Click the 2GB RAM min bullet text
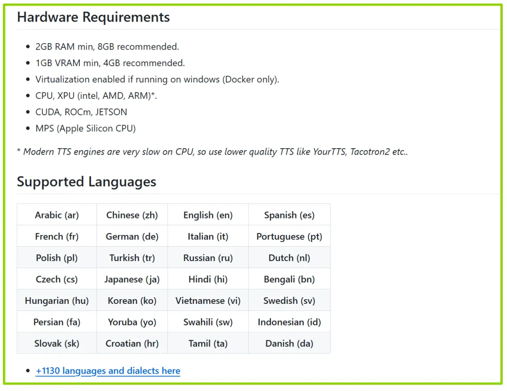This screenshot has width=507, height=391. [x=107, y=47]
